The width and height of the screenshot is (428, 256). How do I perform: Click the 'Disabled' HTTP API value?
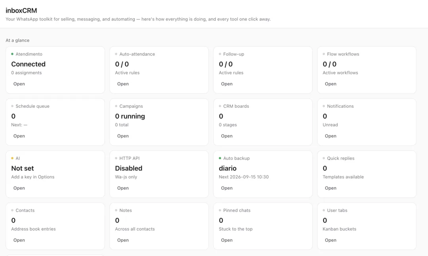[128, 168]
